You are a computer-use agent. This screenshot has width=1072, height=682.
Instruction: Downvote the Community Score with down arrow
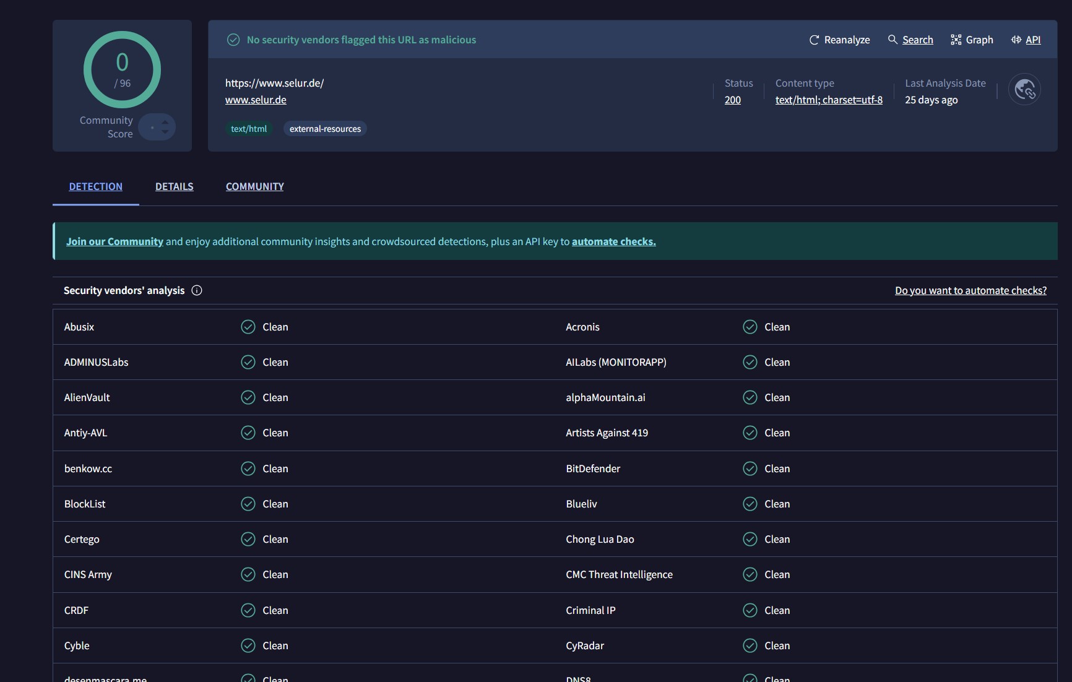click(x=165, y=132)
